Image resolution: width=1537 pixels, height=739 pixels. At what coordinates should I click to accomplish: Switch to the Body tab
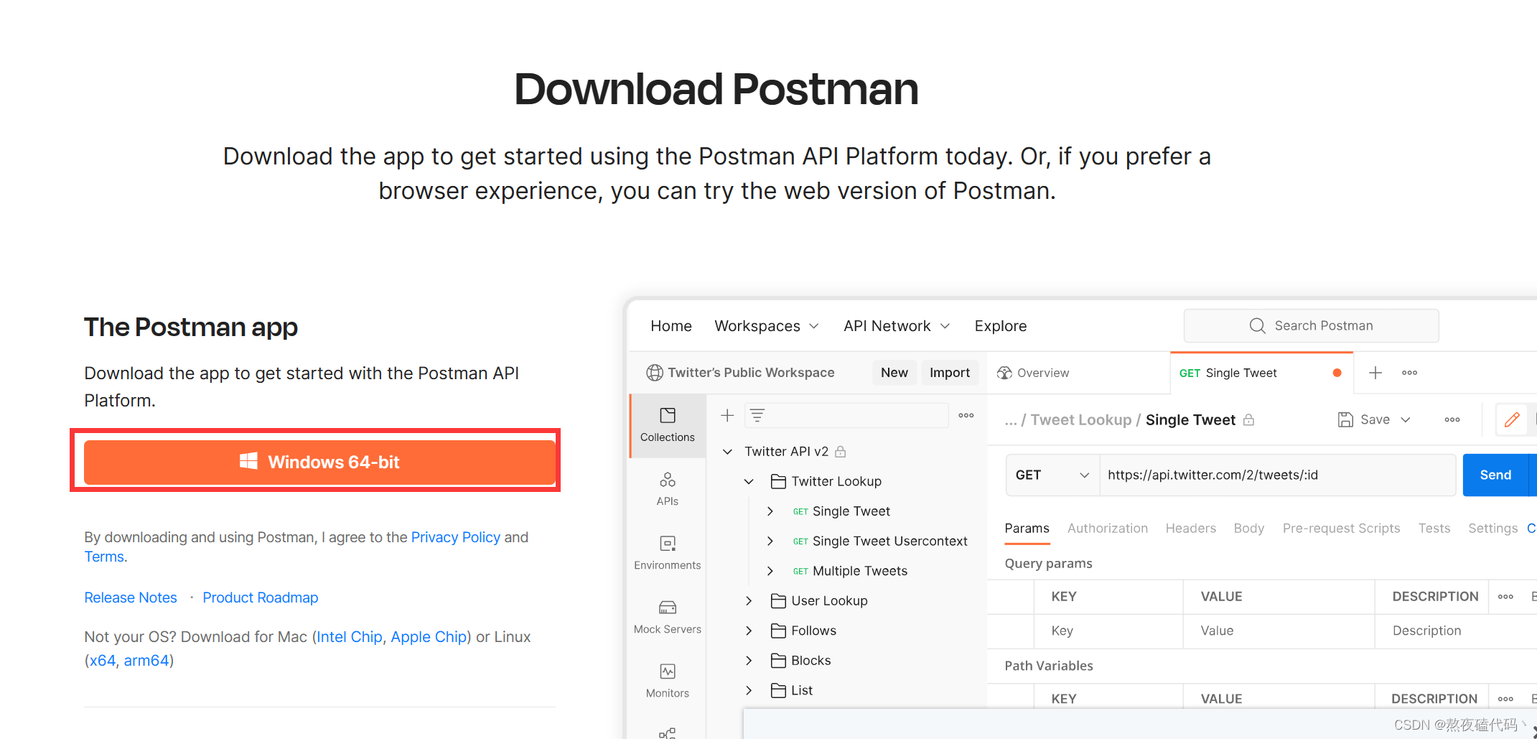(1249, 529)
